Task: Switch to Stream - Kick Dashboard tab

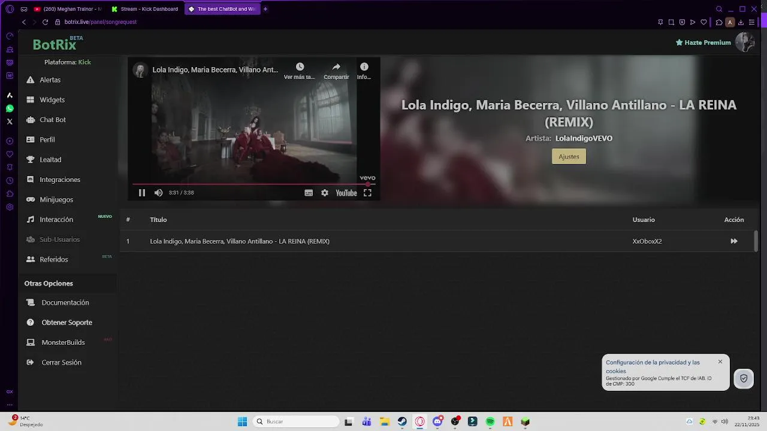Action: [144, 9]
